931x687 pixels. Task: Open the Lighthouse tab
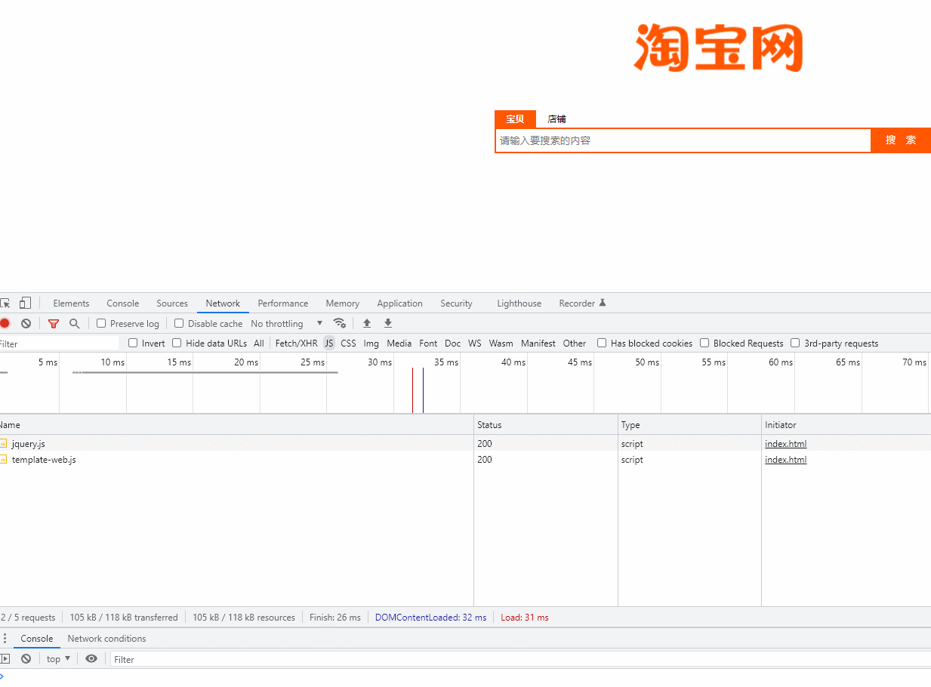pos(519,303)
